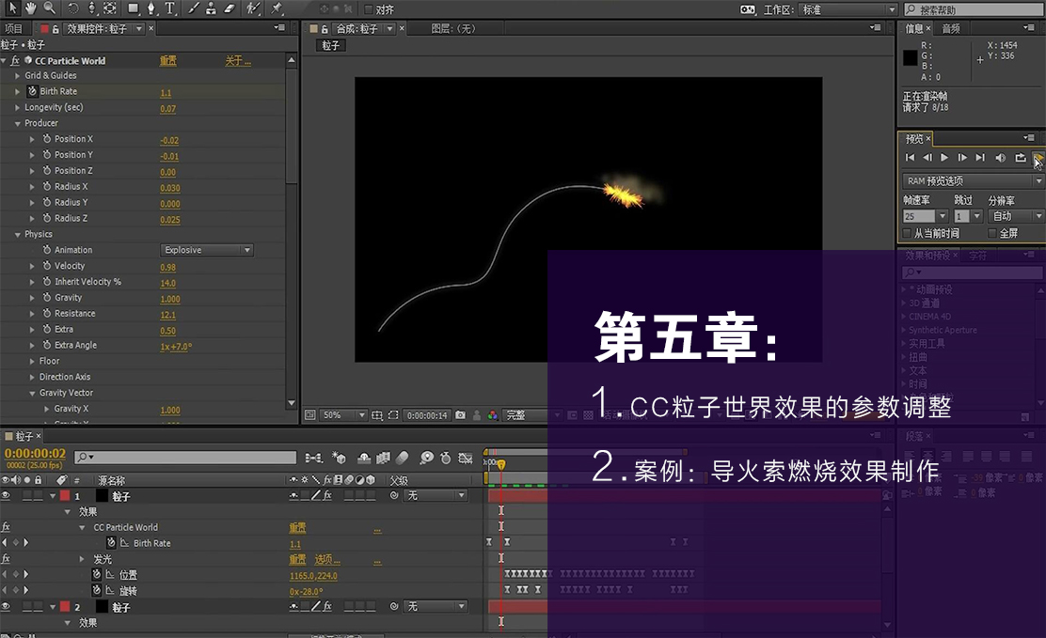This screenshot has width=1046, height=638.
Task: Click the composition mini-flowchart icon in timeline
Action: click(313, 458)
